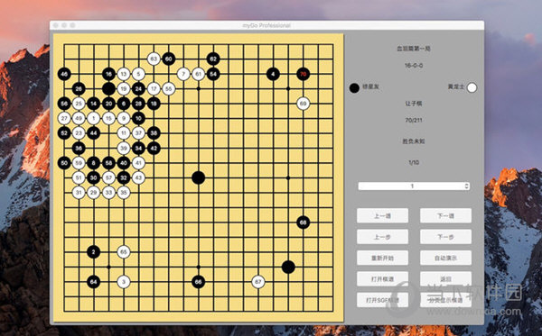The image size is (542, 336).
Task: Advance a move with the 下一步 button
Action: [x=445, y=237]
